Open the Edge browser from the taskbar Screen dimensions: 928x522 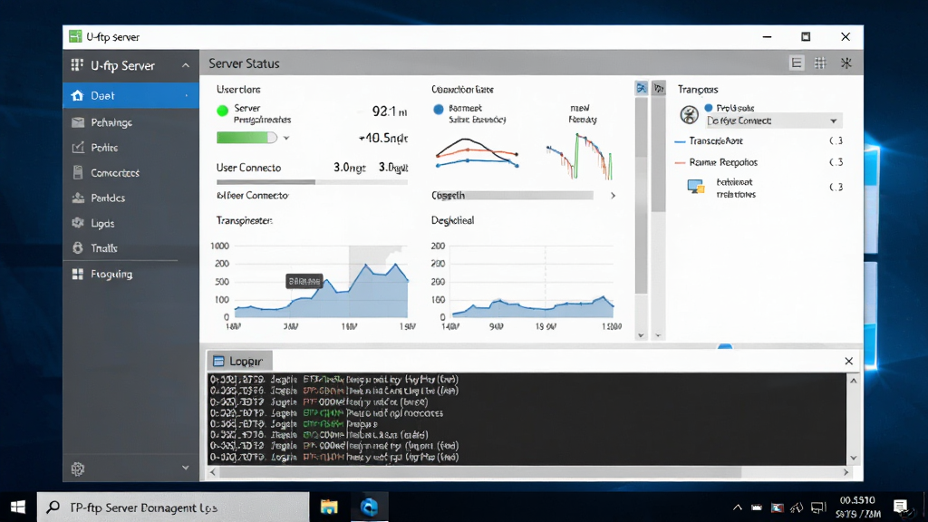(370, 507)
